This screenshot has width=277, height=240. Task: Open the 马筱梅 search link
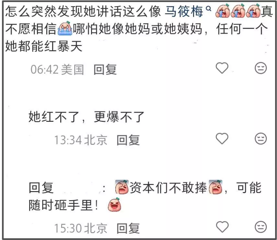184,11
